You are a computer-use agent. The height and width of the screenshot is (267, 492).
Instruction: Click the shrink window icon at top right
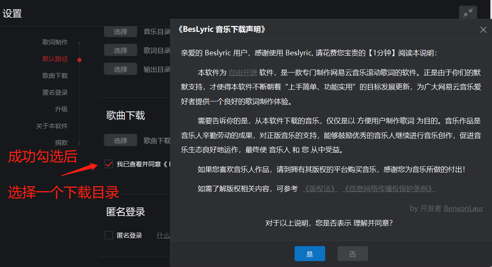(468, 13)
